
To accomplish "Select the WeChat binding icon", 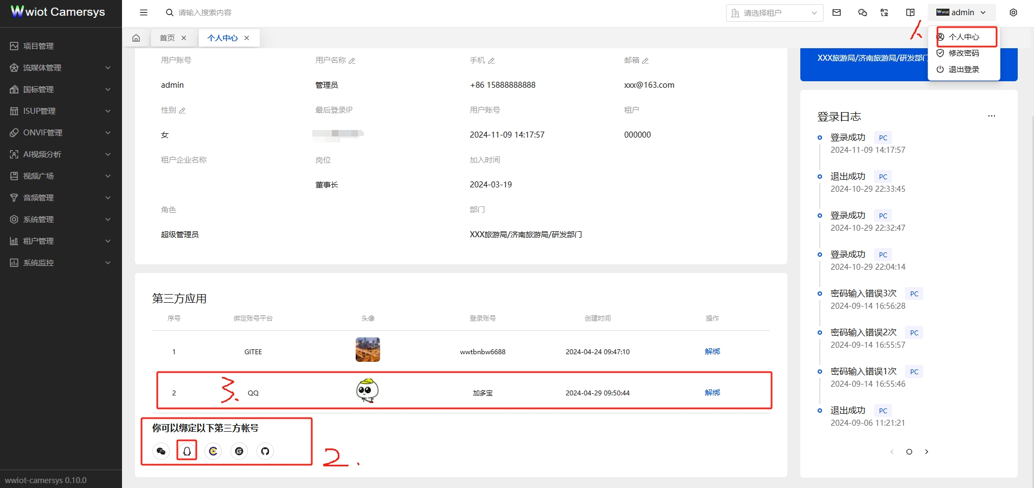I will click(160, 451).
